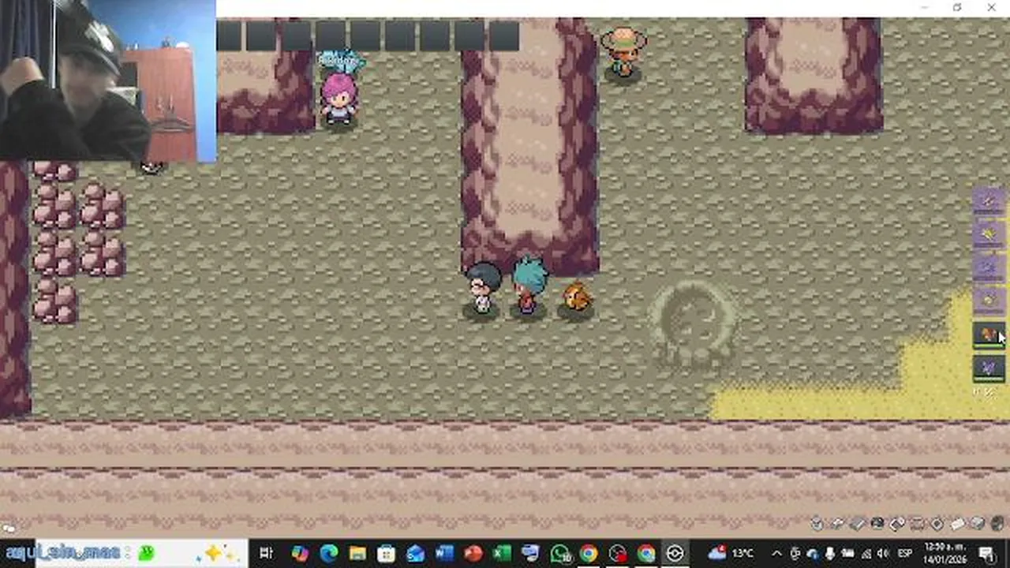This screenshot has width=1010, height=568.
Task: Click the last empty hotkey bar slot
Action: [x=503, y=36]
